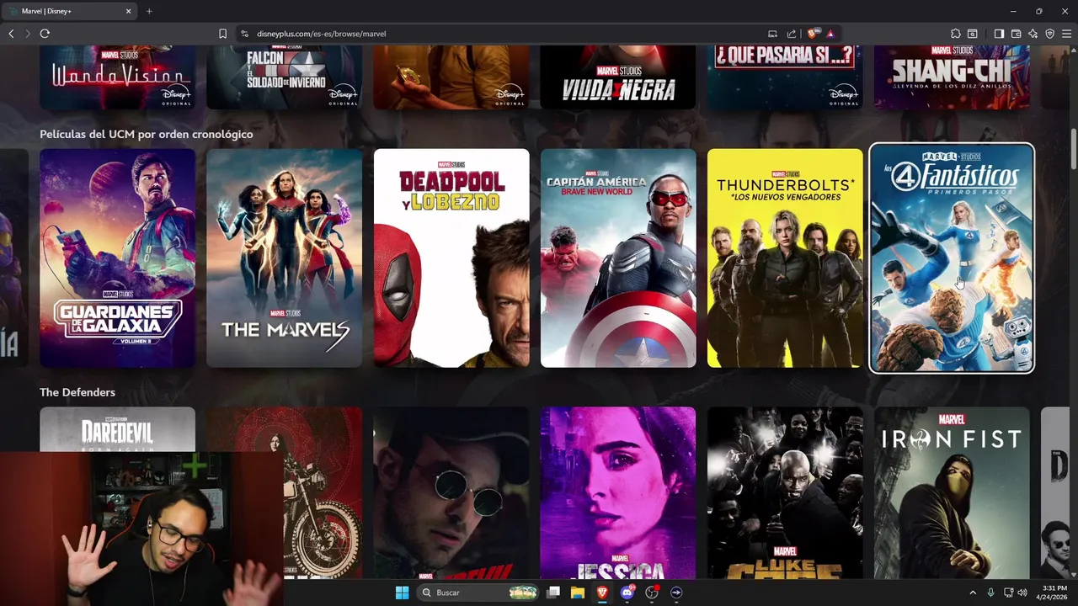Close the Marvel | Disney+ tab
Image resolution: width=1078 pixels, height=606 pixels.
click(x=129, y=11)
